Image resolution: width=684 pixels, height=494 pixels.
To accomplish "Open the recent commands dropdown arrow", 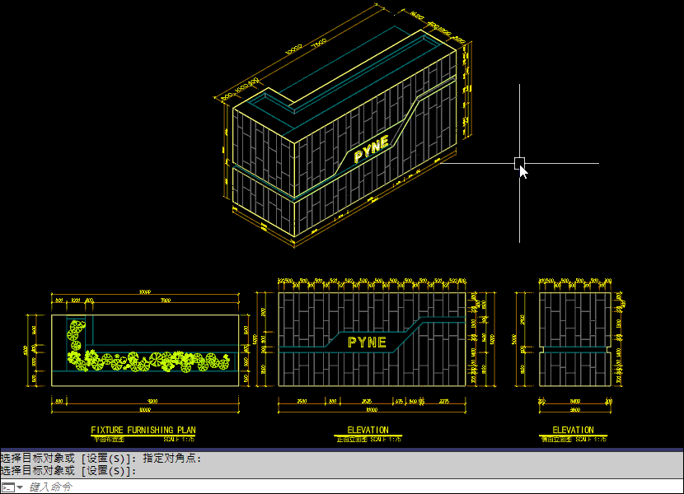I will point(20,487).
